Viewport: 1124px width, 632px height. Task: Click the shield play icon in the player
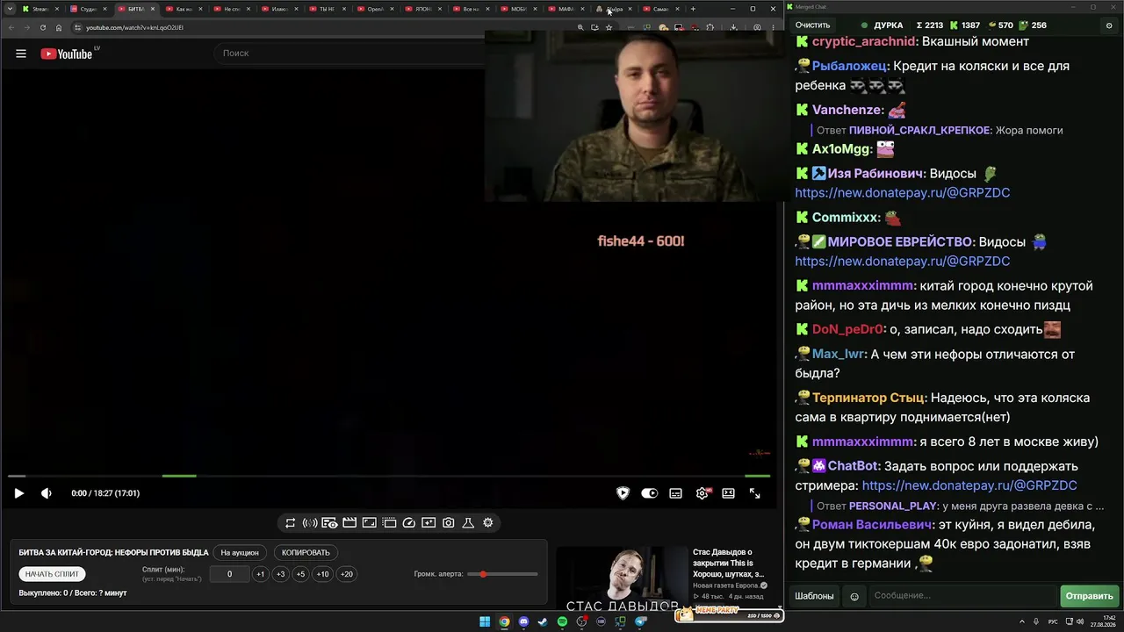(623, 493)
